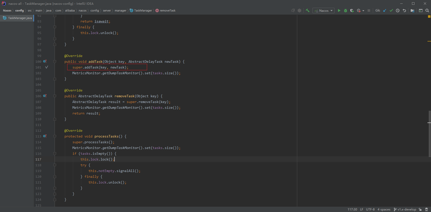This screenshot has width=431, height=212.
Task: Open the profiler run options arrow
Action: [363, 11]
